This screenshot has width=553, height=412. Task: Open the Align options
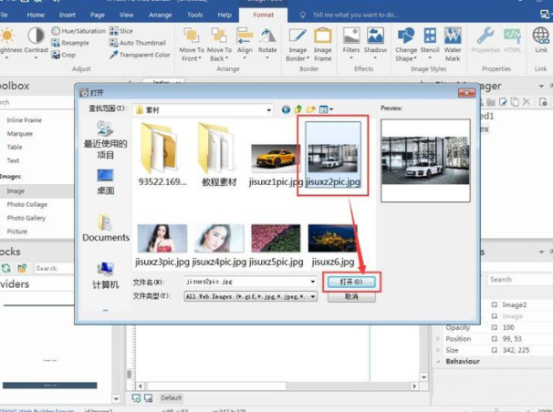(245, 42)
